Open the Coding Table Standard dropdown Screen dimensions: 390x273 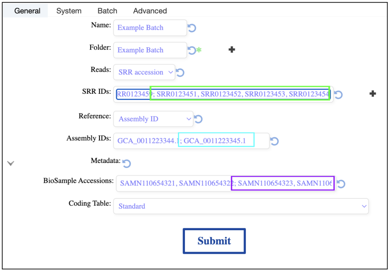(x=241, y=206)
